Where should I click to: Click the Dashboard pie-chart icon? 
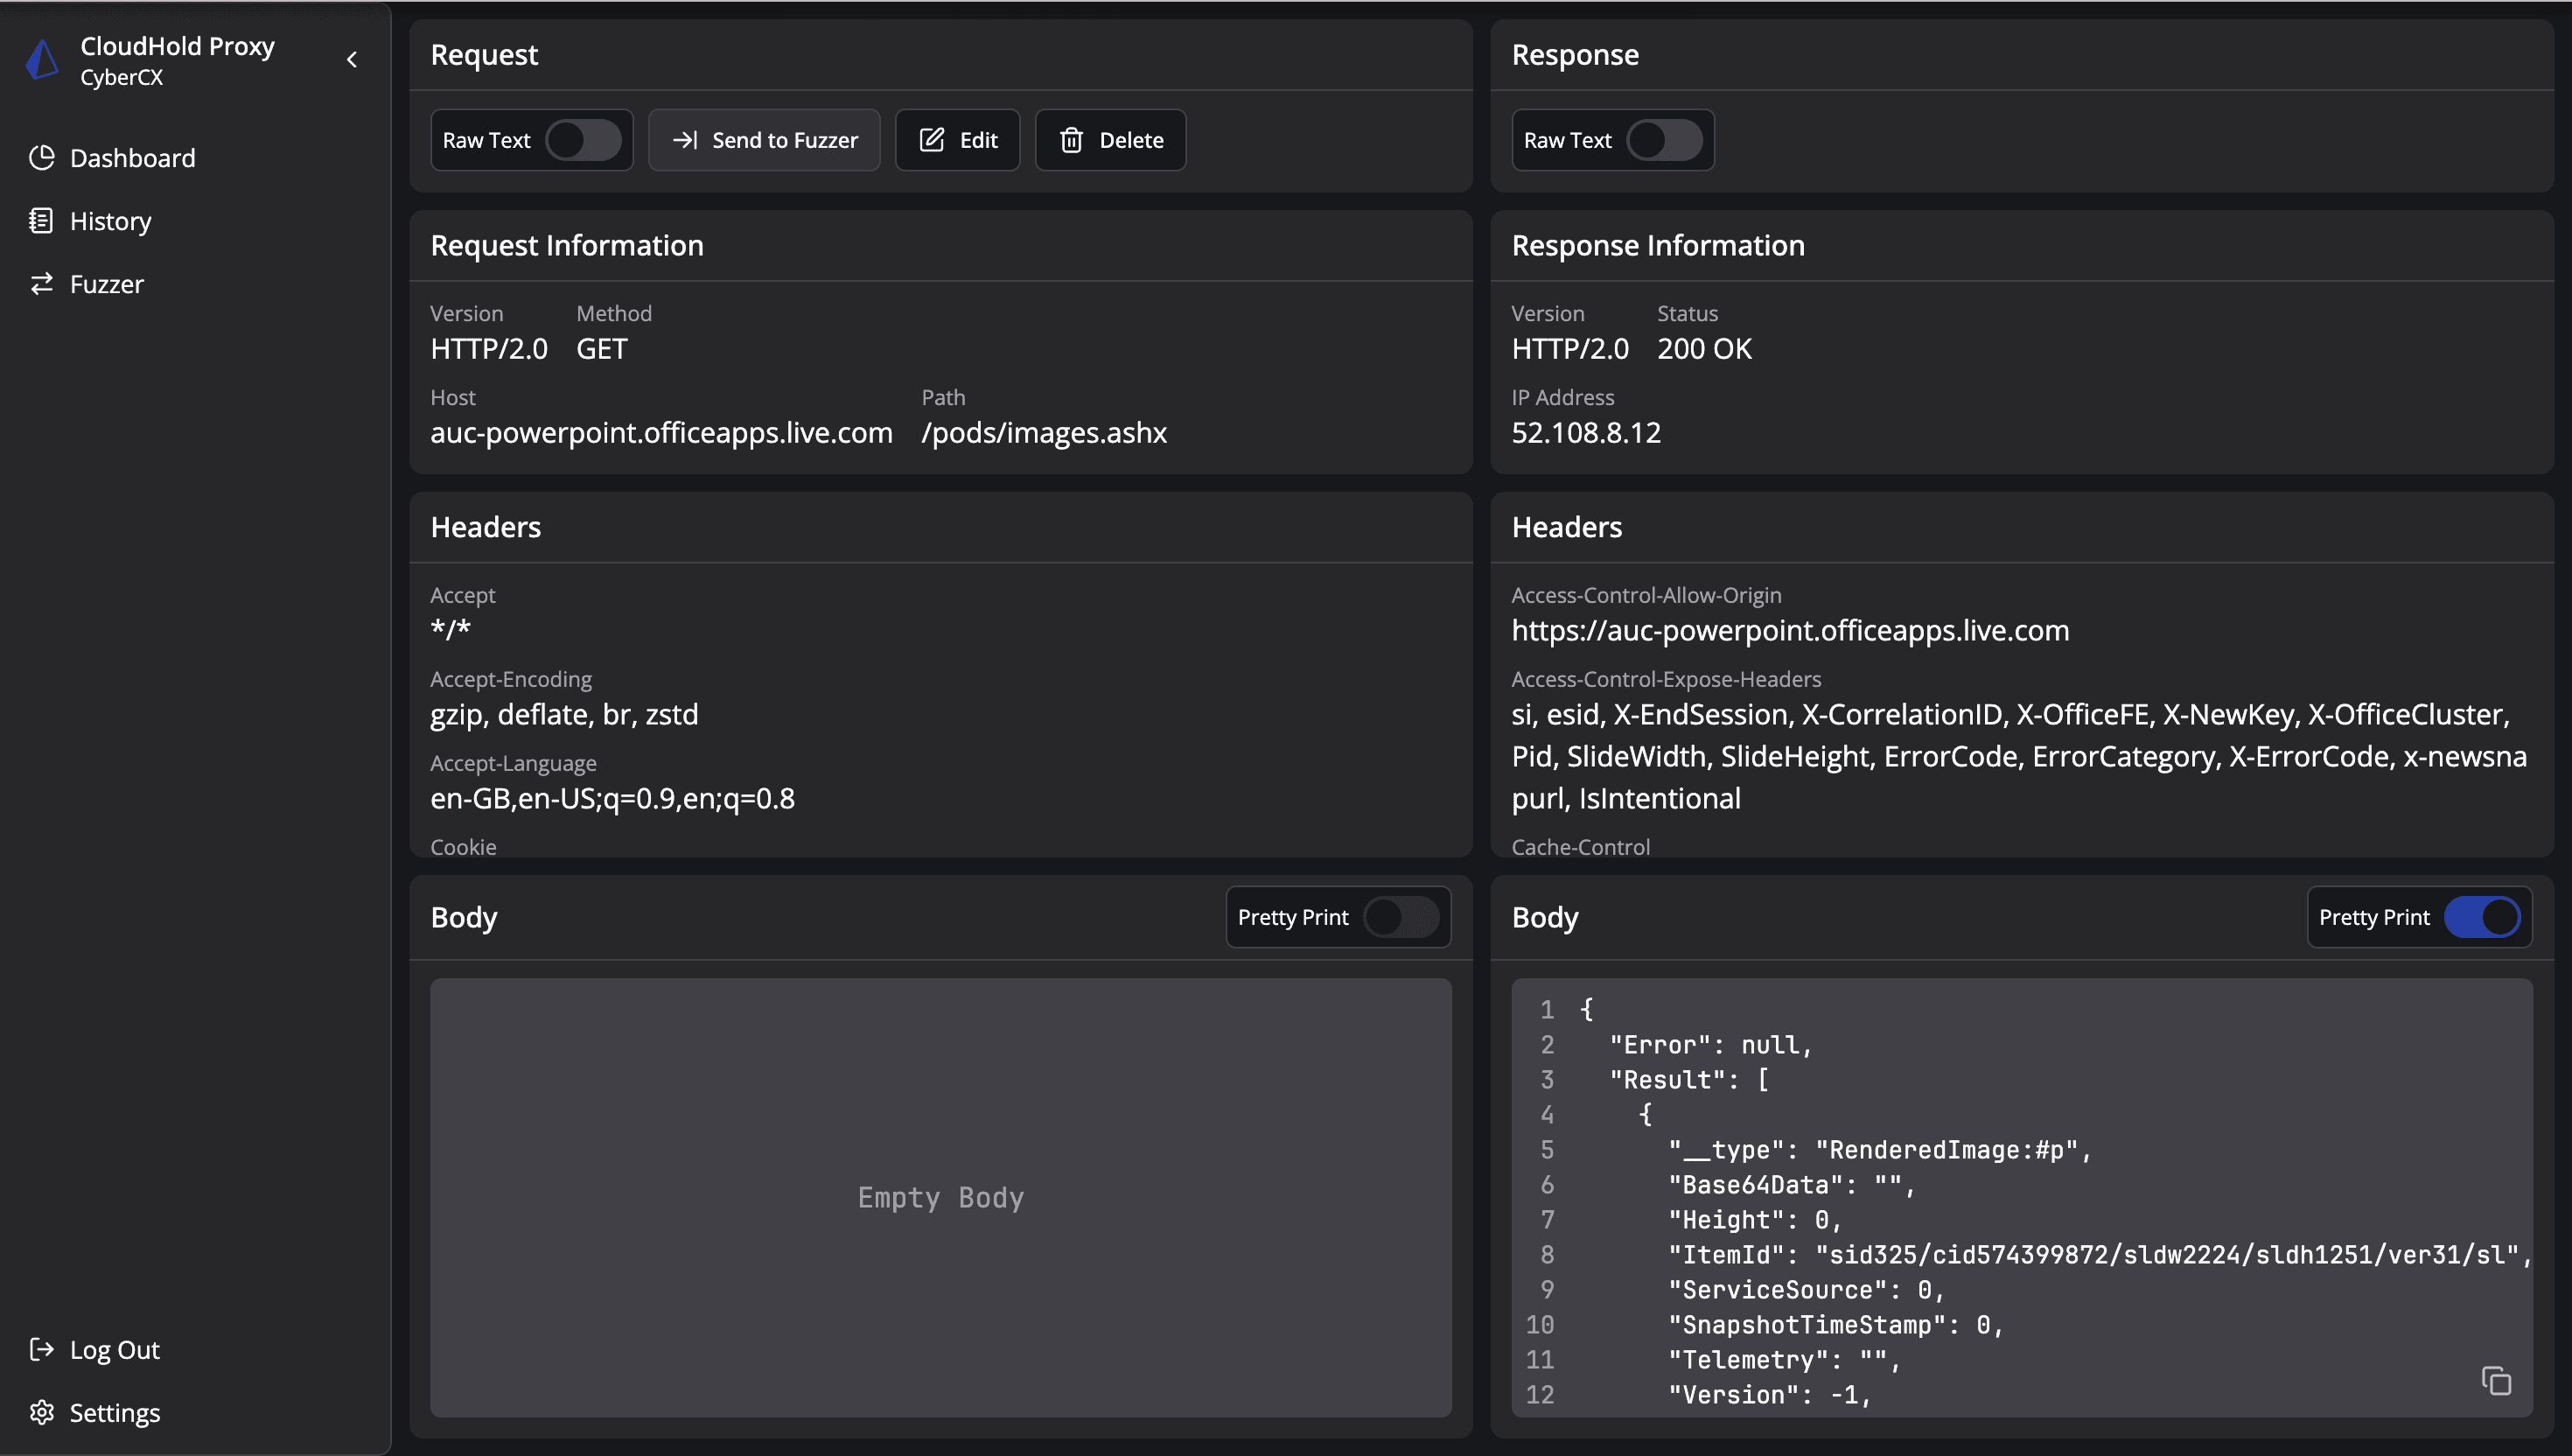pyautogui.click(x=41, y=158)
